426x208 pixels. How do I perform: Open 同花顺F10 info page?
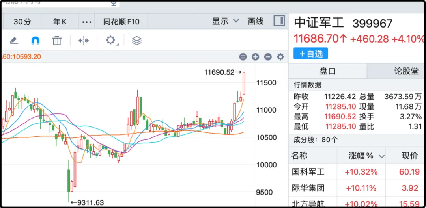coord(121,21)
